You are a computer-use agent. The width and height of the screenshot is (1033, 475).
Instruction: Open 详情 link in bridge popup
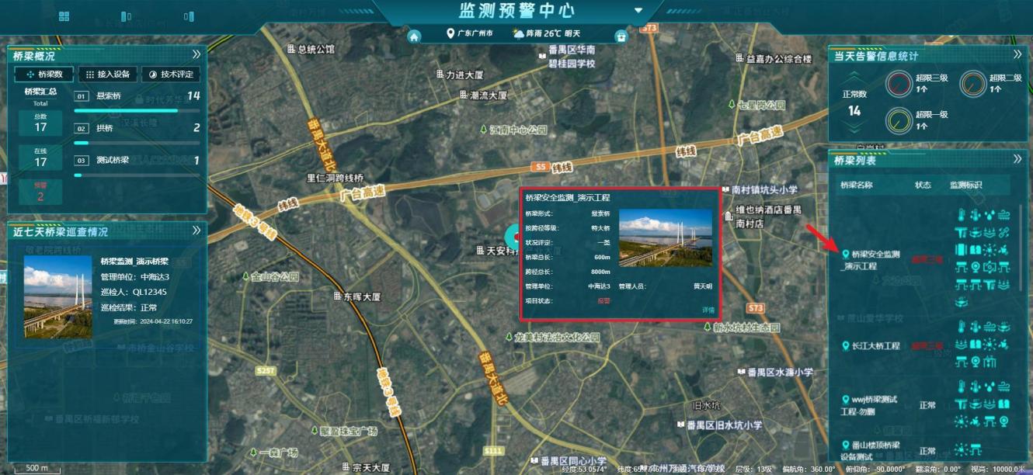pos(708,310)
